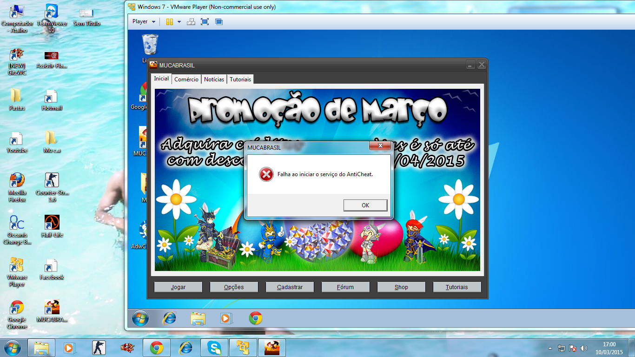Close the MUCABRASIL error dialog
Viewport: 635px width, 357px height.
pyautogui.click(x=380, y=146)
